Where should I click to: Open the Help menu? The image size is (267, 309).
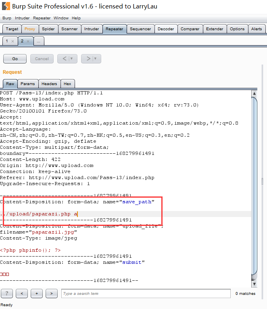point(76,18)
